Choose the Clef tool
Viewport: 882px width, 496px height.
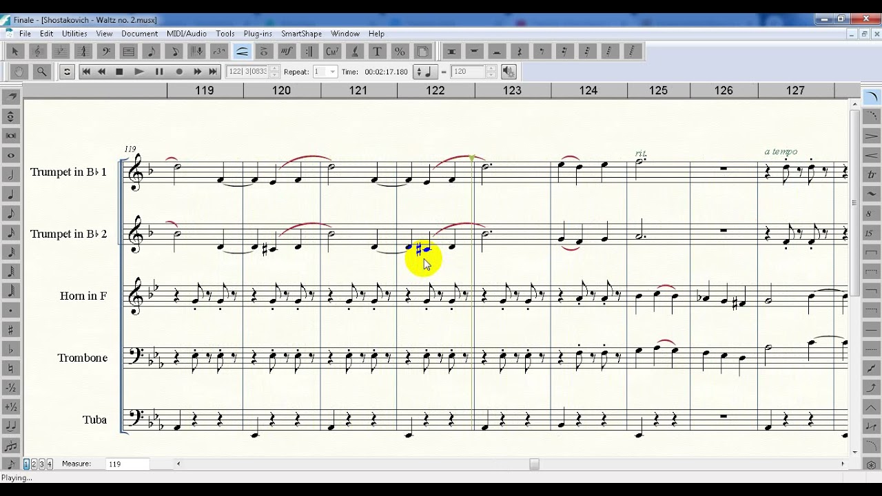[37, 52]
